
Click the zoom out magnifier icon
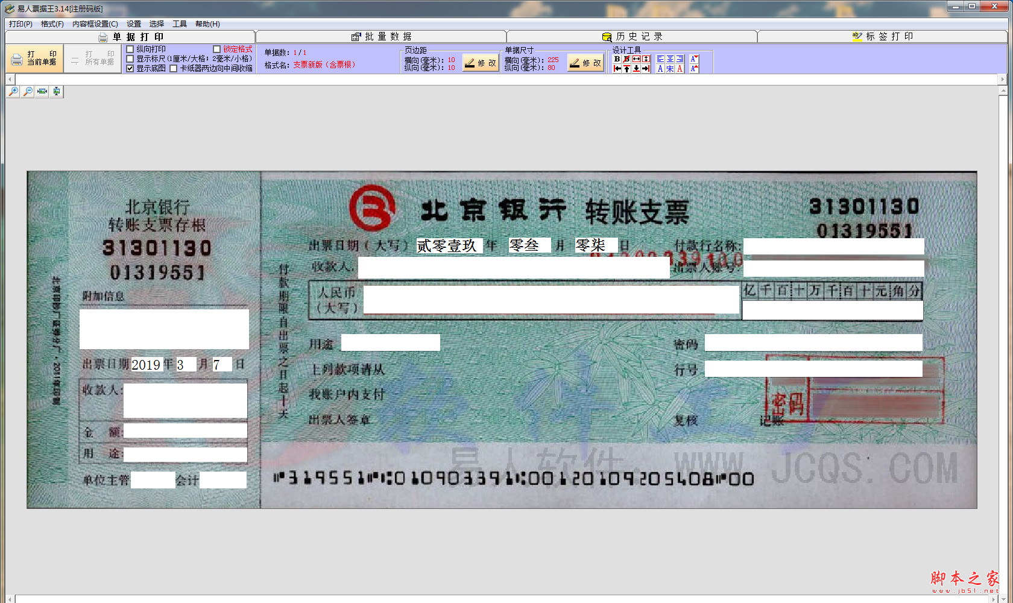28,92
